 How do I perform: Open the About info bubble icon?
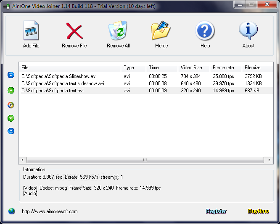(248, 31)
